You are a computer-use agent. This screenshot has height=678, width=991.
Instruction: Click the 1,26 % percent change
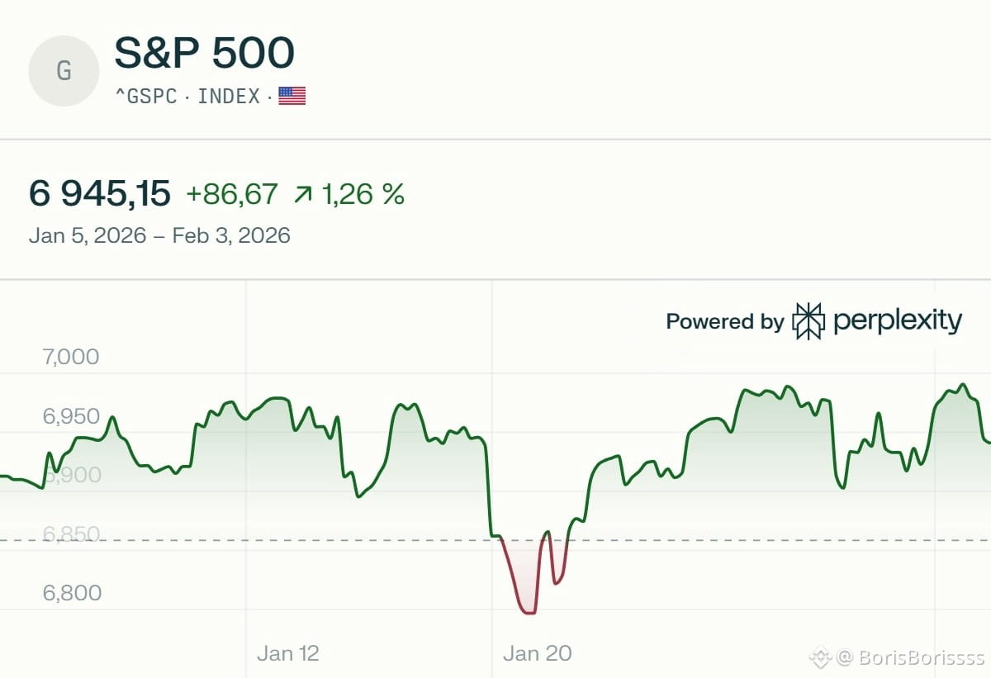coord(363,194)
